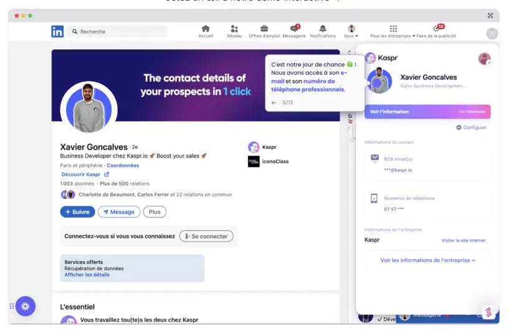Screen dimensions: 511x333
Task: Click the LinkedIn logo icon
Action: 57,32
